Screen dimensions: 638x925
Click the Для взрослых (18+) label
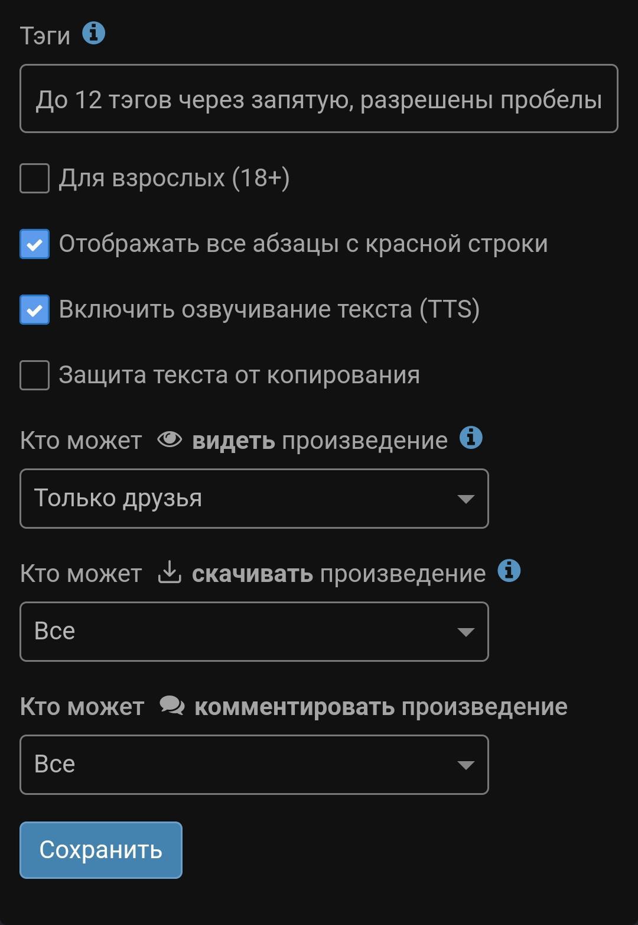pyautogui.click(x=174, y=179)
